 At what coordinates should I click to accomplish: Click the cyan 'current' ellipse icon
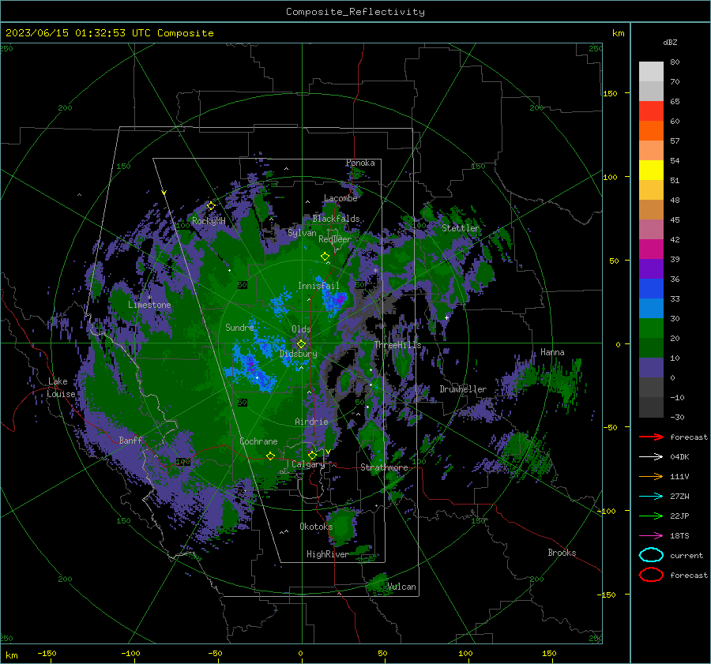[651, 555]
